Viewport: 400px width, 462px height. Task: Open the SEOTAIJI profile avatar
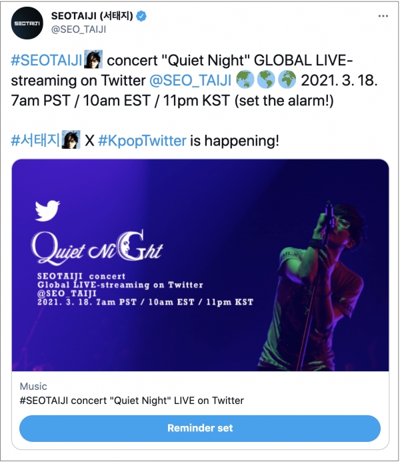pos(27,23)
